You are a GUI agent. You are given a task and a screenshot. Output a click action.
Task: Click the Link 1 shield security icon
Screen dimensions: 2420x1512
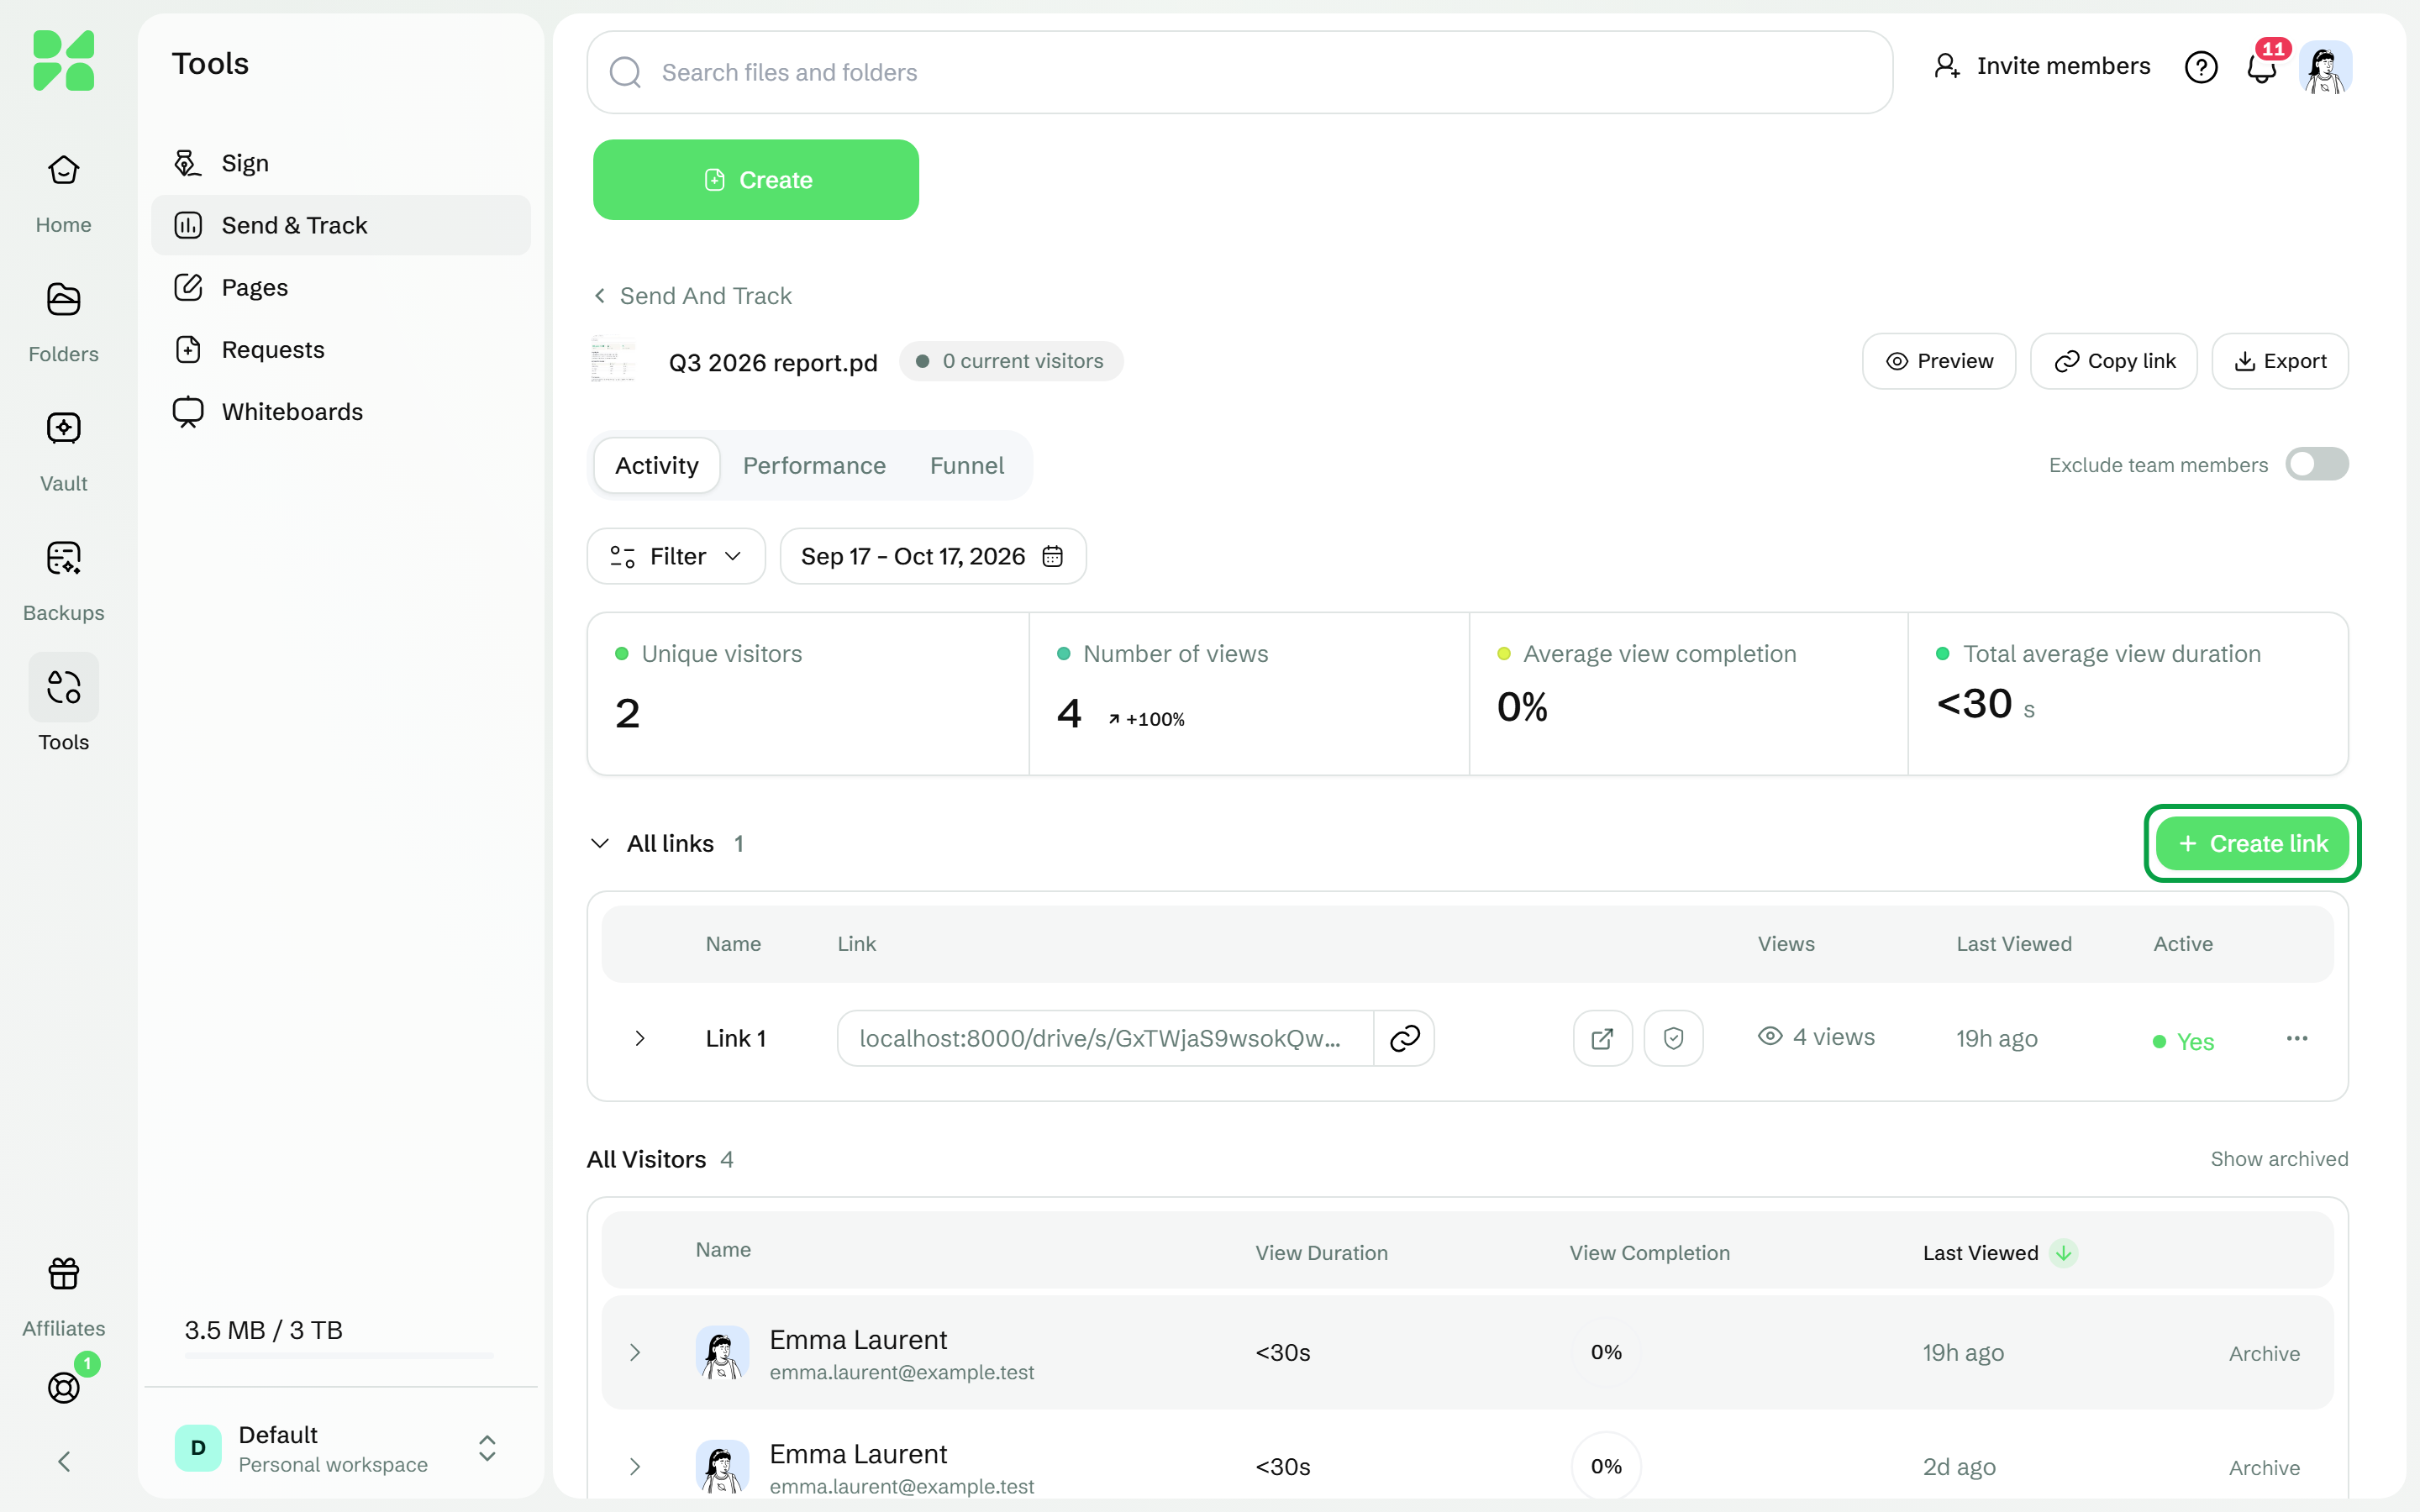pos(1673,1038)
